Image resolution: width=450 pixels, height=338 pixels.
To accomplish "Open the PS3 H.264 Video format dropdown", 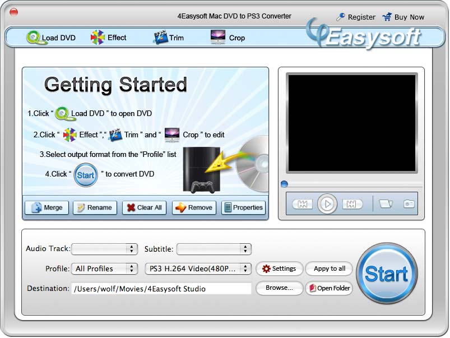I will [x=198, y=268].
